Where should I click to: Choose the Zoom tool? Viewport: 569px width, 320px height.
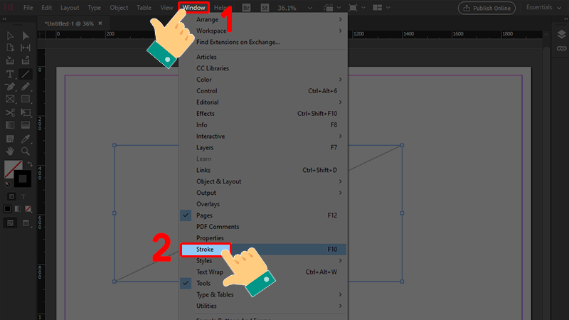tap(26, 151)
